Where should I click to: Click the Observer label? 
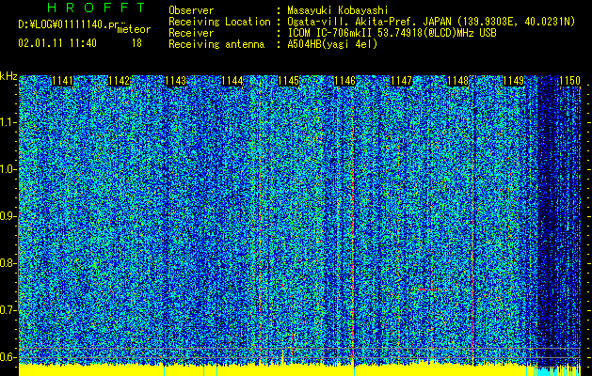[191, 10]
